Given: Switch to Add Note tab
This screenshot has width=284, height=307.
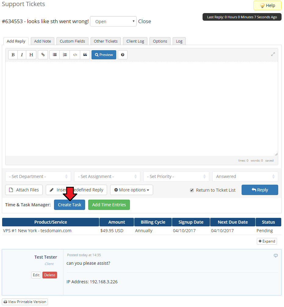Looking at the screenshot, I should [x=42, y=41].
